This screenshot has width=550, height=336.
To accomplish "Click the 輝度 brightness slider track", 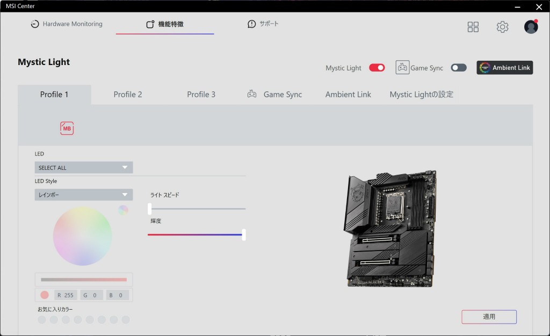I will pyautogui.click(x=196, y=235).
